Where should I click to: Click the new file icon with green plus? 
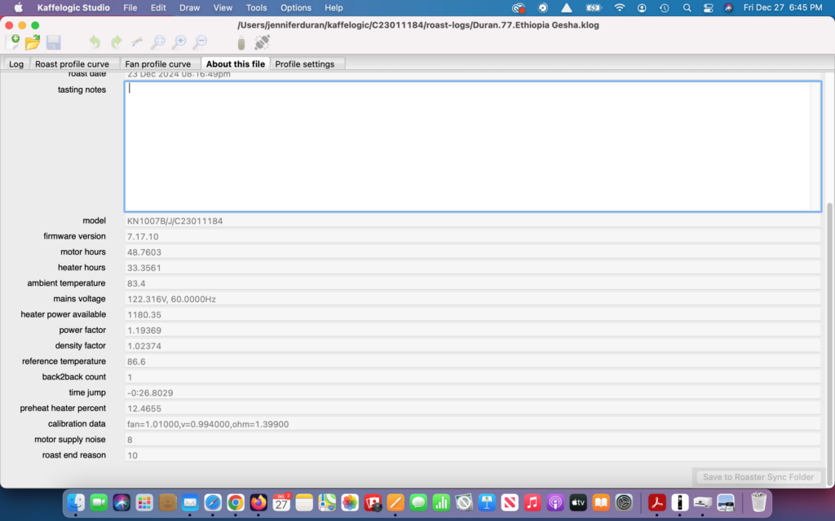pyautogui.click(x=12, y=42)
